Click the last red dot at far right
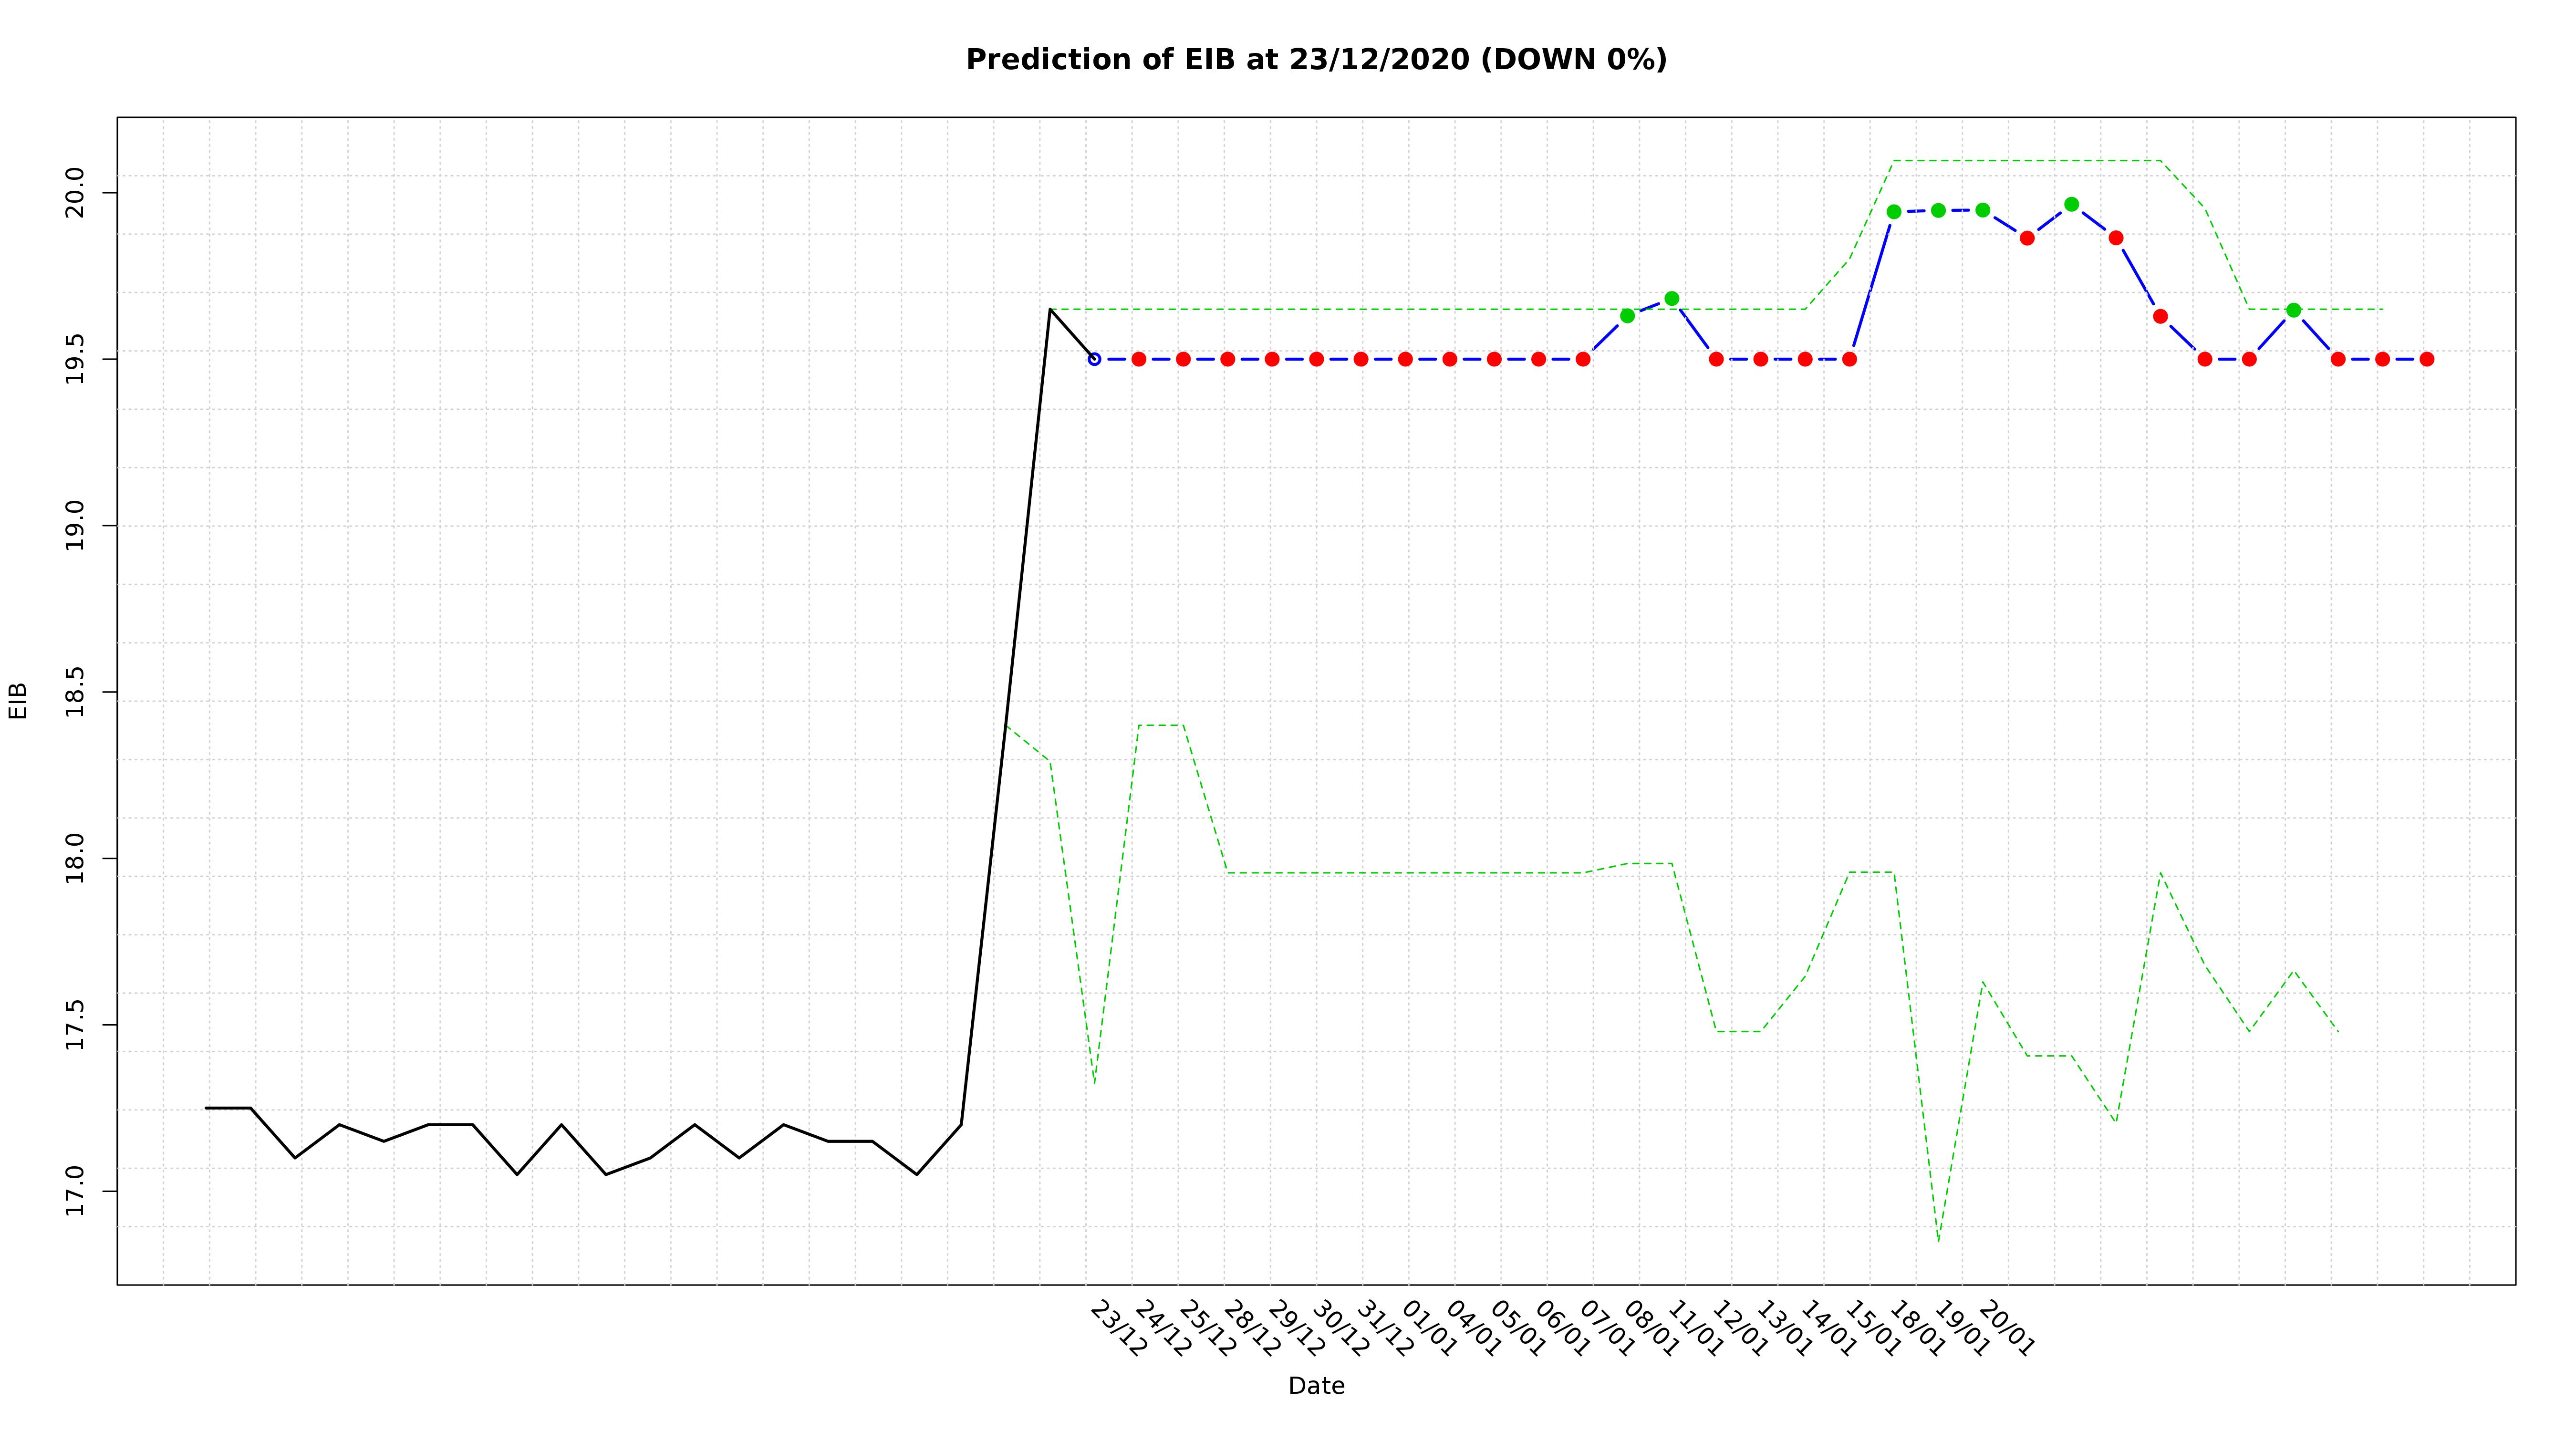The height and width of the screenshot is (1431, 2576). coord(2427,359)
